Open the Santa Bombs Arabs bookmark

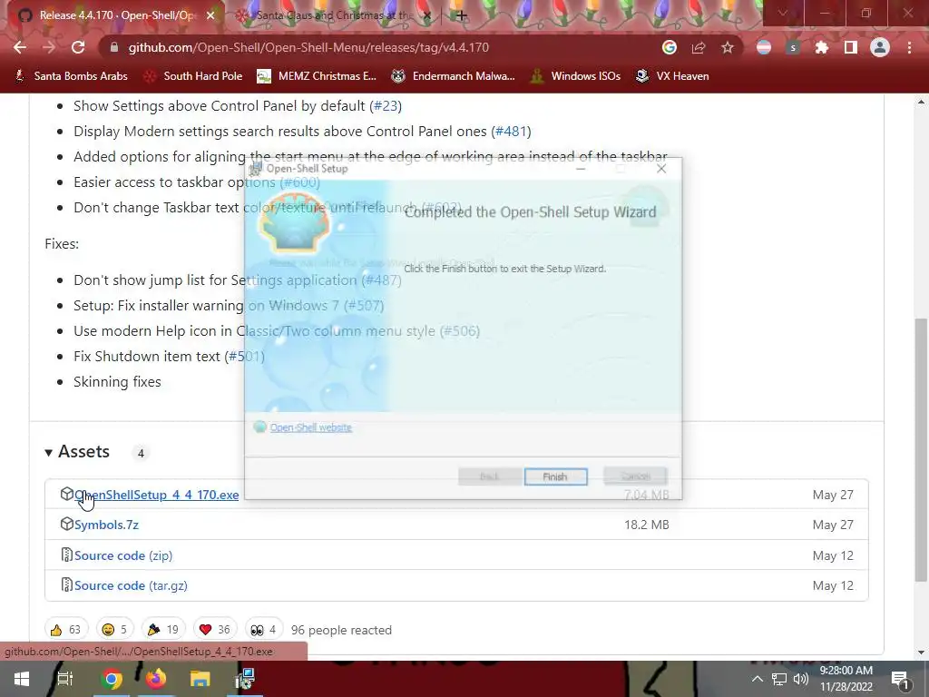(x=71, y=76)
